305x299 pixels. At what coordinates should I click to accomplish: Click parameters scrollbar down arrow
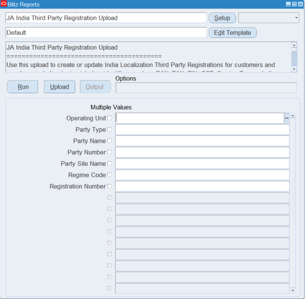coord(293,290)
